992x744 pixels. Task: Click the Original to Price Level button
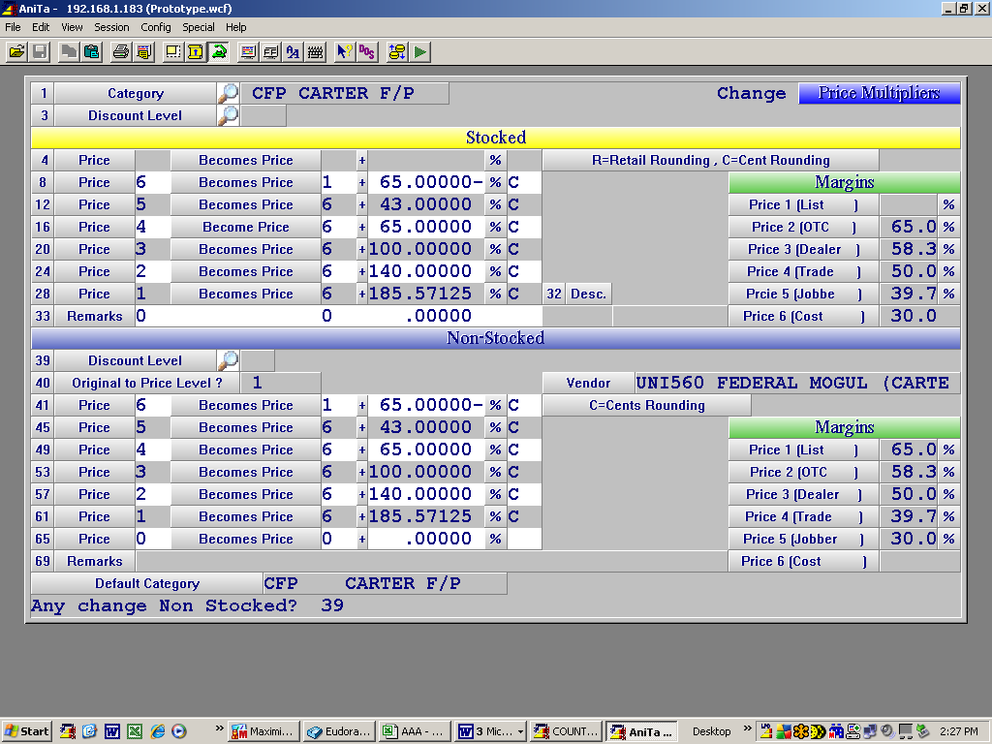tap(147, 383)
